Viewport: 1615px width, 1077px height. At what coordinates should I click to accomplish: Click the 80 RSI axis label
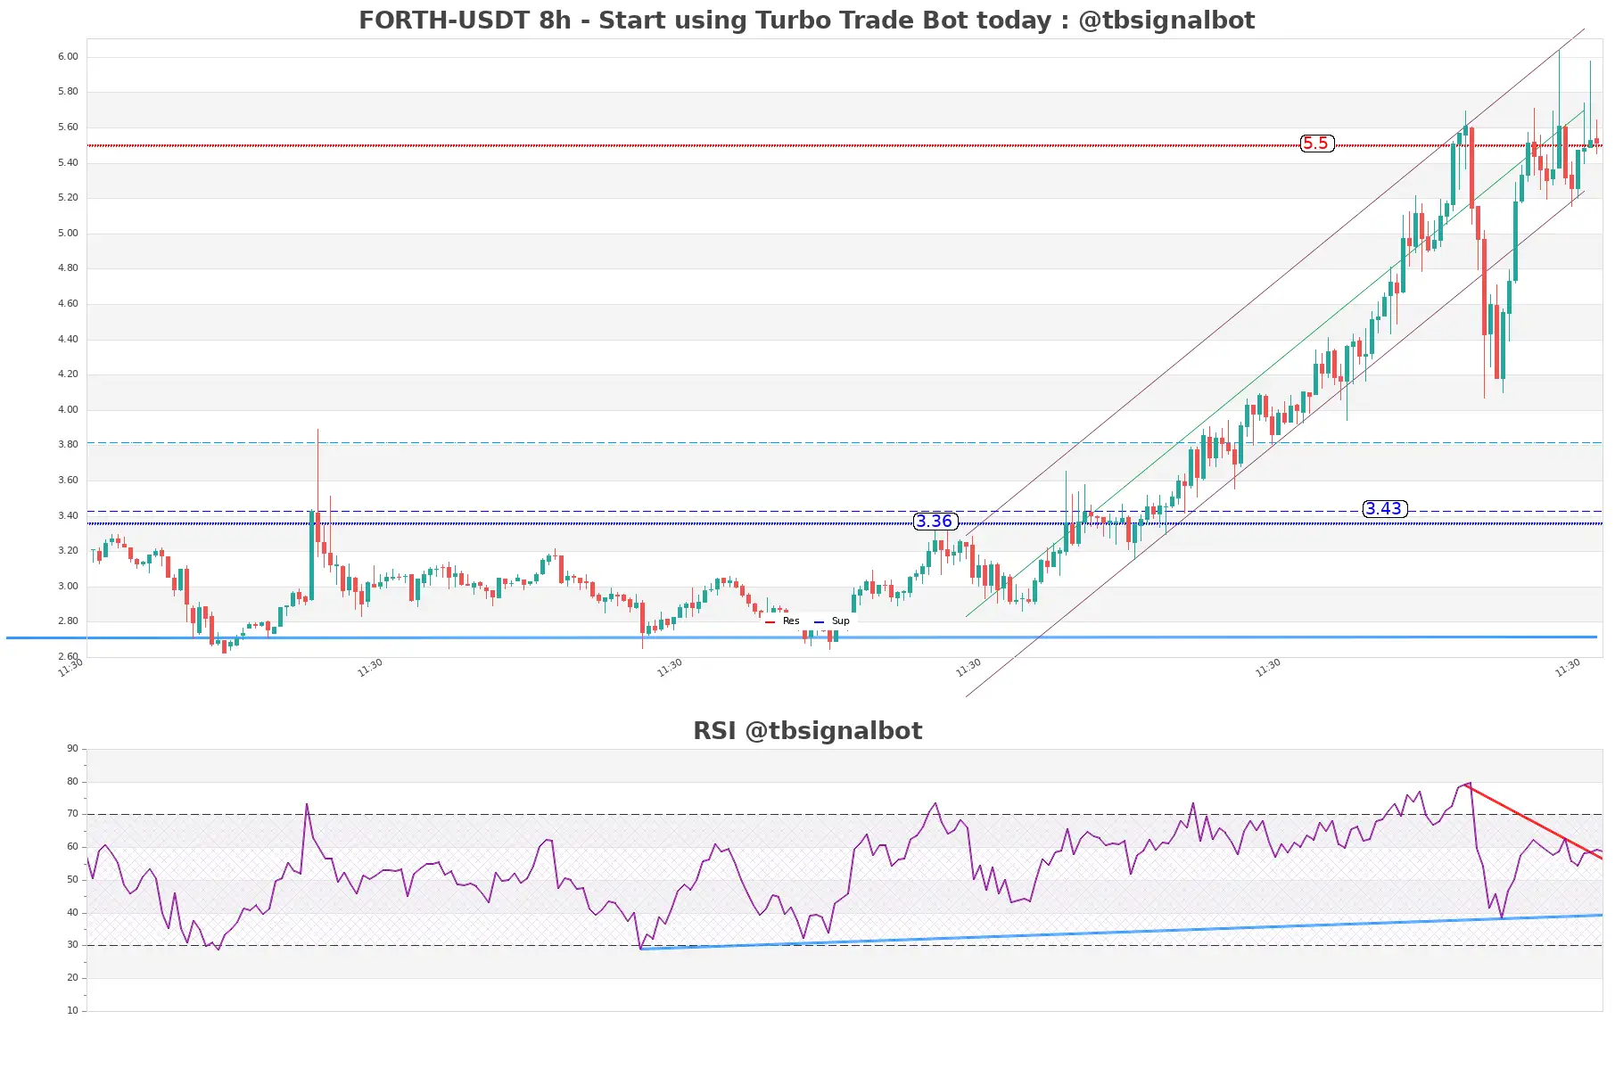coord(72,782)
